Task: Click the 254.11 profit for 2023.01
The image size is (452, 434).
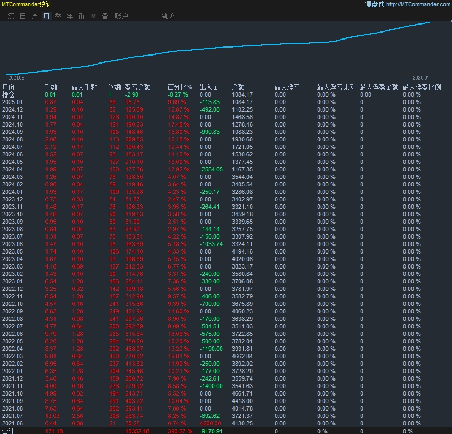Action: click(x=134, y=281)
